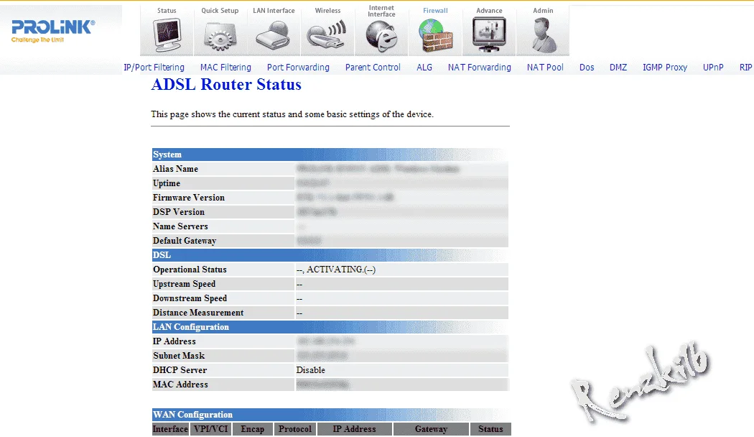
Task: Open Dos submenu link
Action: click(587, 68)
